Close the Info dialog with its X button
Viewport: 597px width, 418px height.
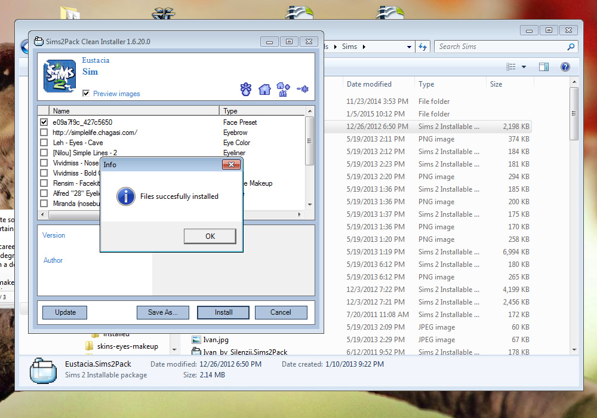coord(231,164)
